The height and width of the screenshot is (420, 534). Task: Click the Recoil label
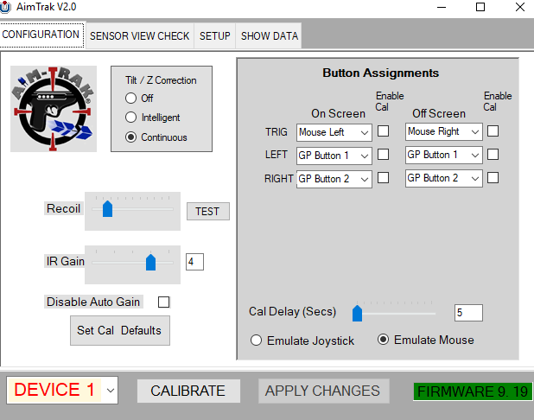(63, 208)
